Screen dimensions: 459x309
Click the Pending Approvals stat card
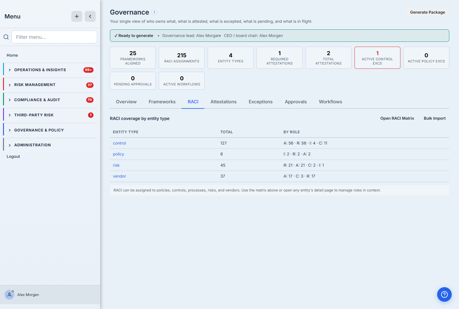coord(133,81)
